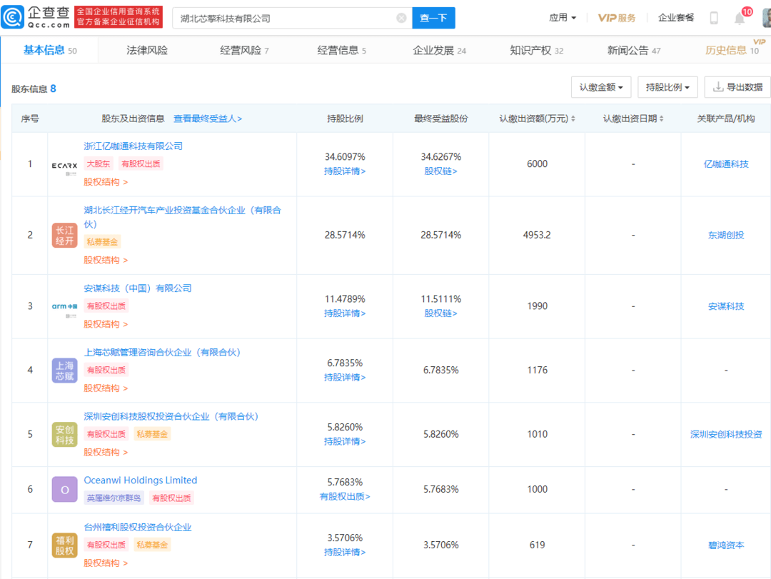Image resolution: width=771 pixels, height=579 pixels.
Task: Click the 导出数据 export button
Action: click(737, 87)
